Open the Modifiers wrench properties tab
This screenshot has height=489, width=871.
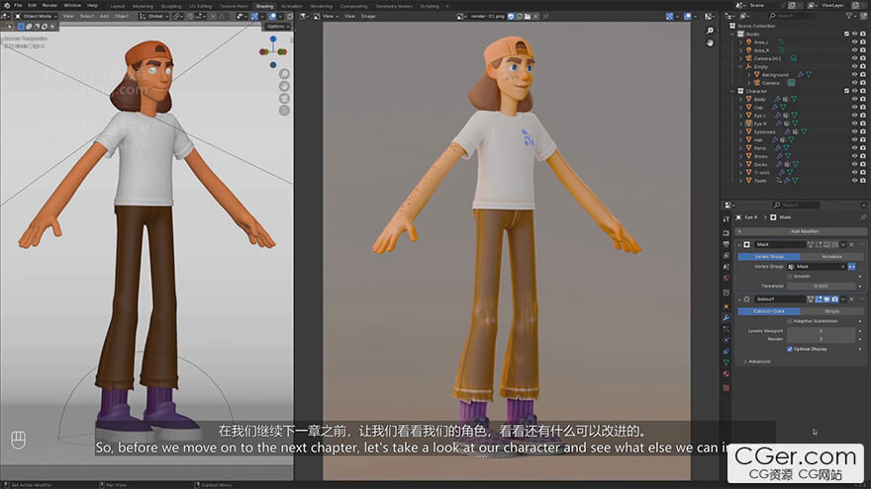(x=726, y=317)
